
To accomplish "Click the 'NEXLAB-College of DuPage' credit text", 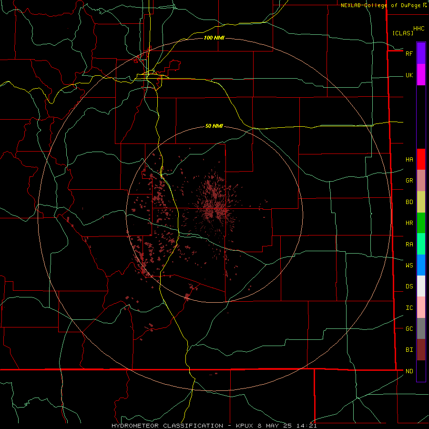I will pyautogui.click(x=380, y=5).
